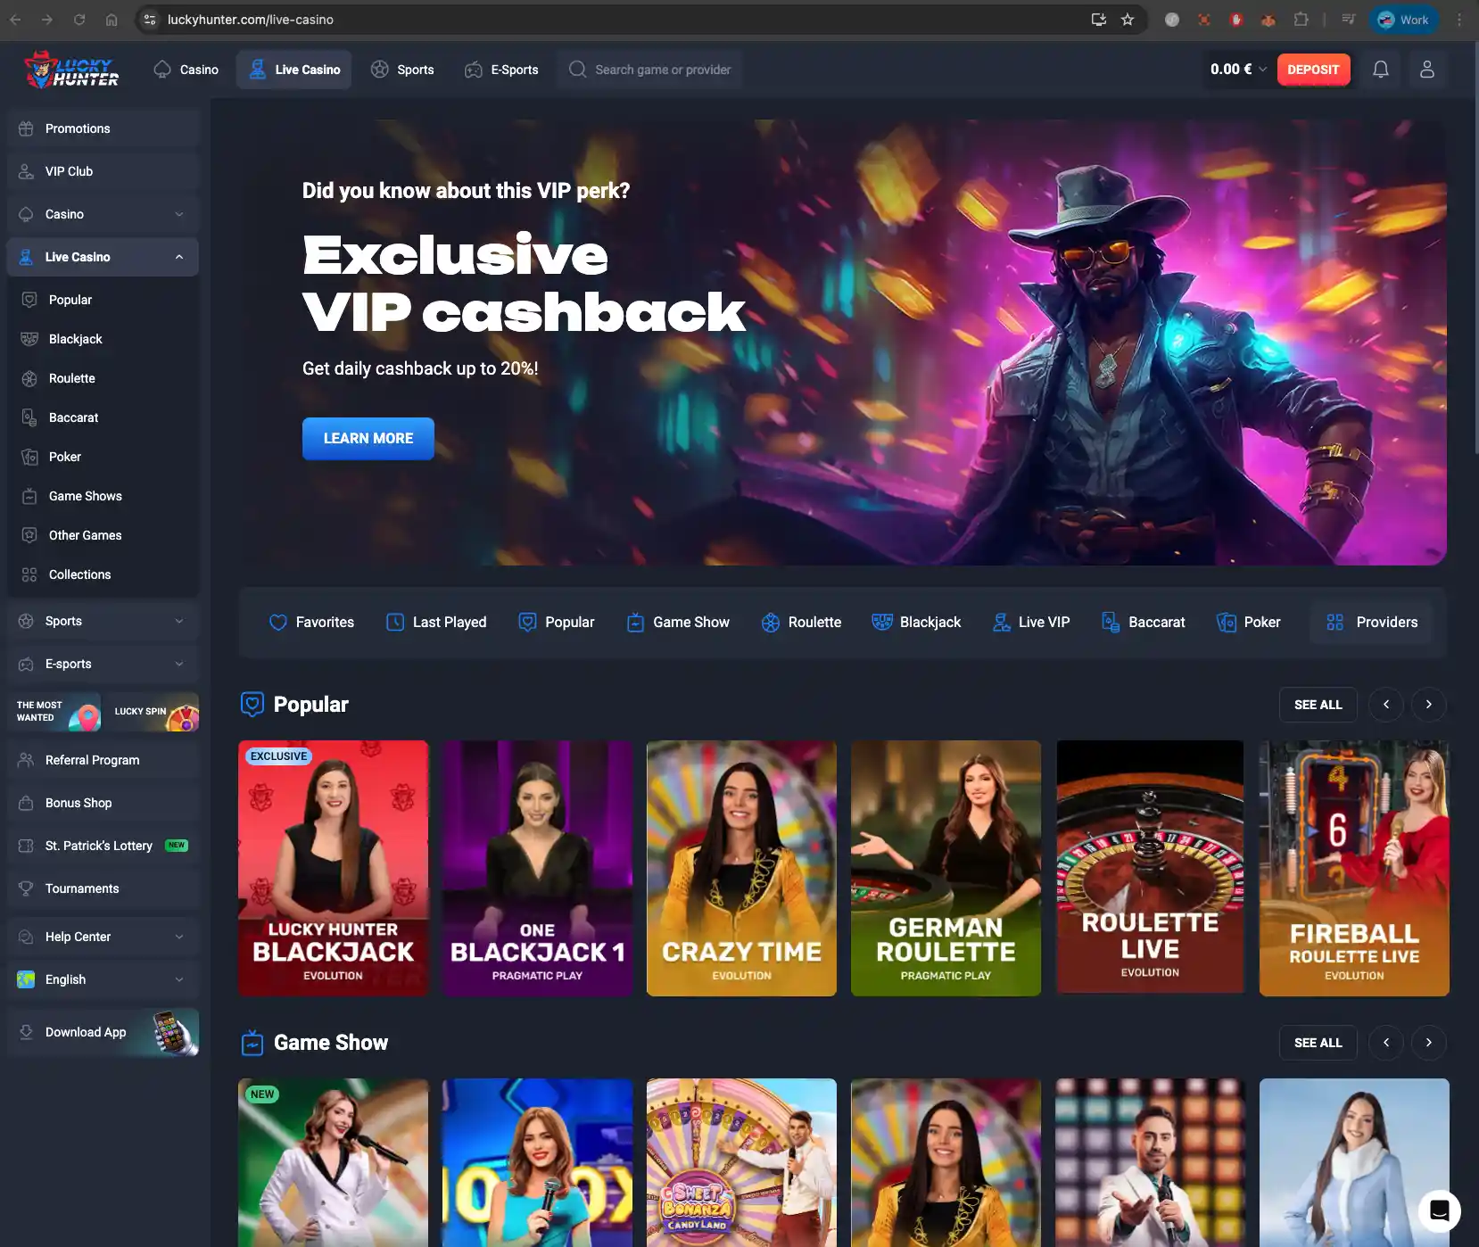Image resolution: width=1479 pixels, height=1247 pixels.
Task: Select the Baccarat category tab
Action: tap(1144, 623)
